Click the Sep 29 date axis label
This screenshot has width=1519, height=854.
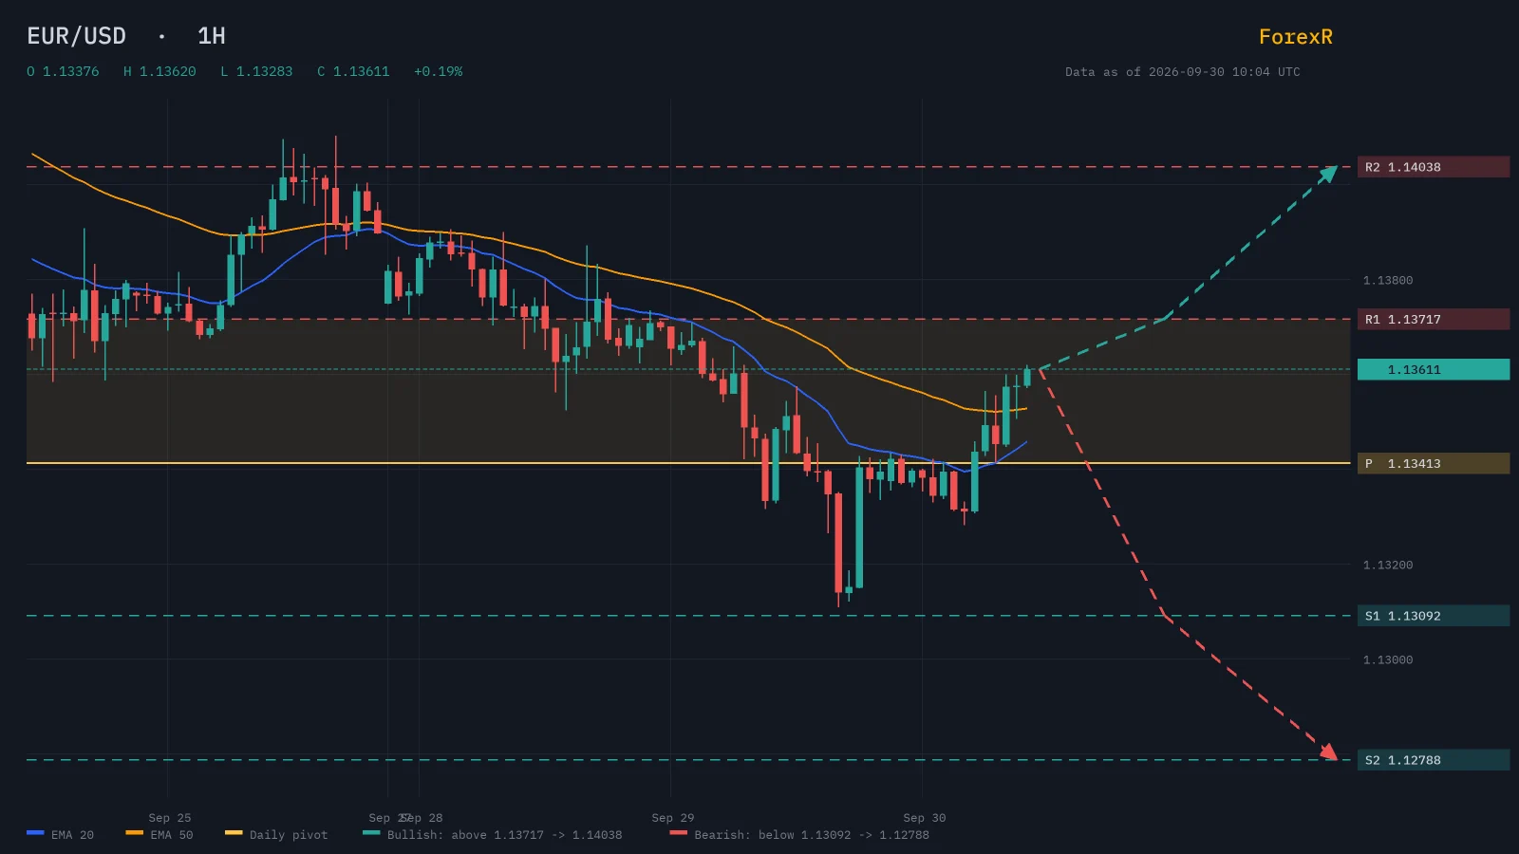click(673, 818)
